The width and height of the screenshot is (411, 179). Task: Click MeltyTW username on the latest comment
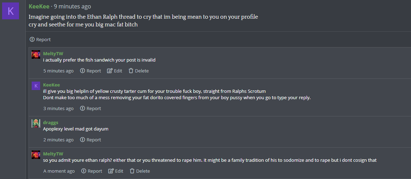(x=53, y=154)
